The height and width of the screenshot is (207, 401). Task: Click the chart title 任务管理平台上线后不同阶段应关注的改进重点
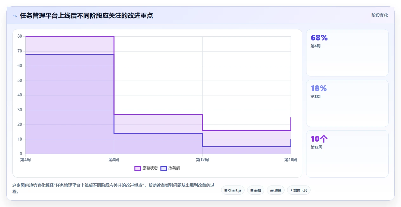point(86,15)
